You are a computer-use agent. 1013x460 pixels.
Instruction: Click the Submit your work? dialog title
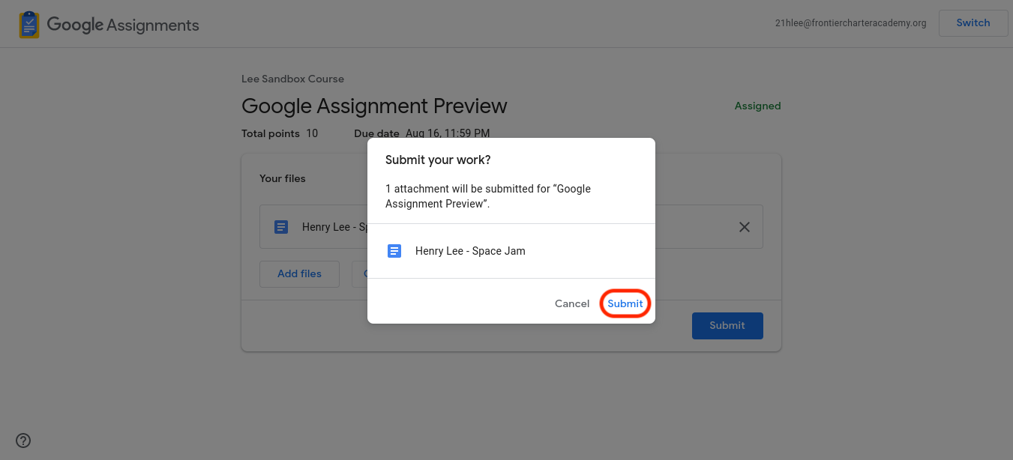click(438, 160)
